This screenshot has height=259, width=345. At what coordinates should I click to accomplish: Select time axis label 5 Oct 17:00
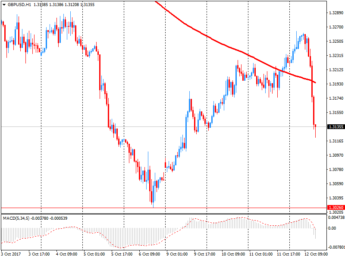point(122,254)
